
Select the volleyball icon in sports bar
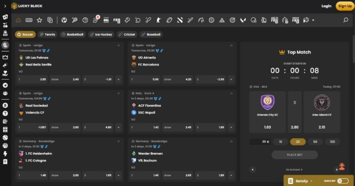click(212, 20)
